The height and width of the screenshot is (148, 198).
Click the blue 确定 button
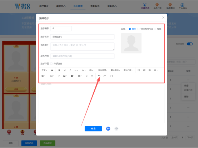point(93,129)
